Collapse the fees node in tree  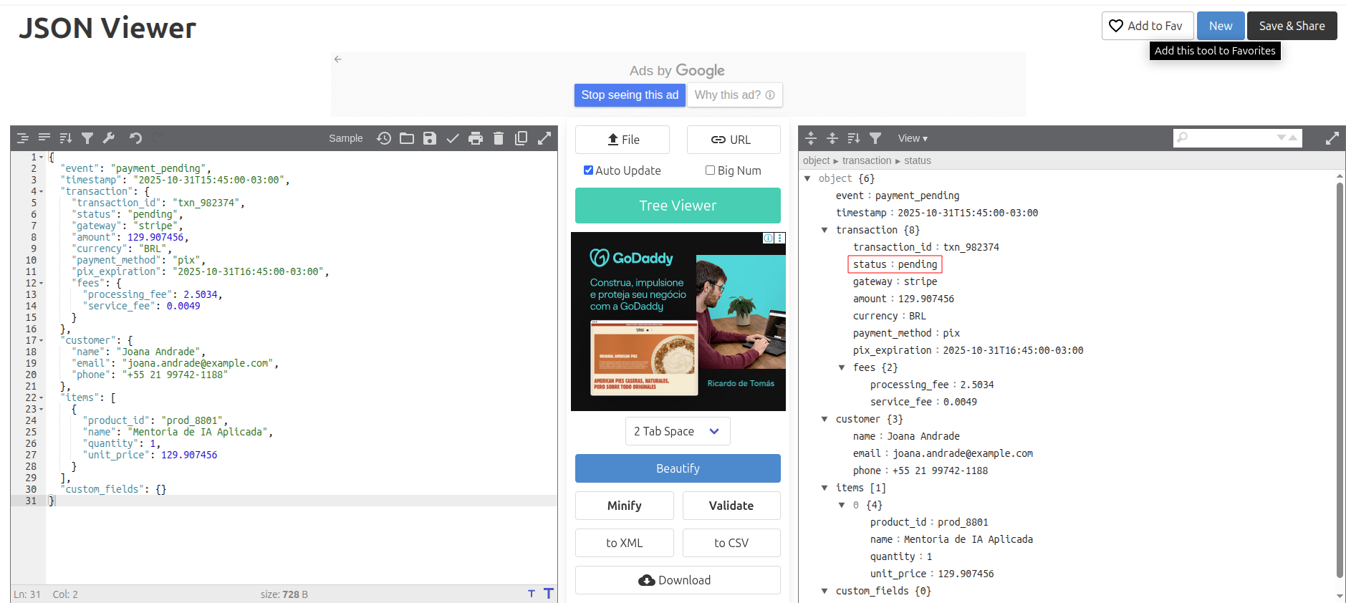point(842,367)
